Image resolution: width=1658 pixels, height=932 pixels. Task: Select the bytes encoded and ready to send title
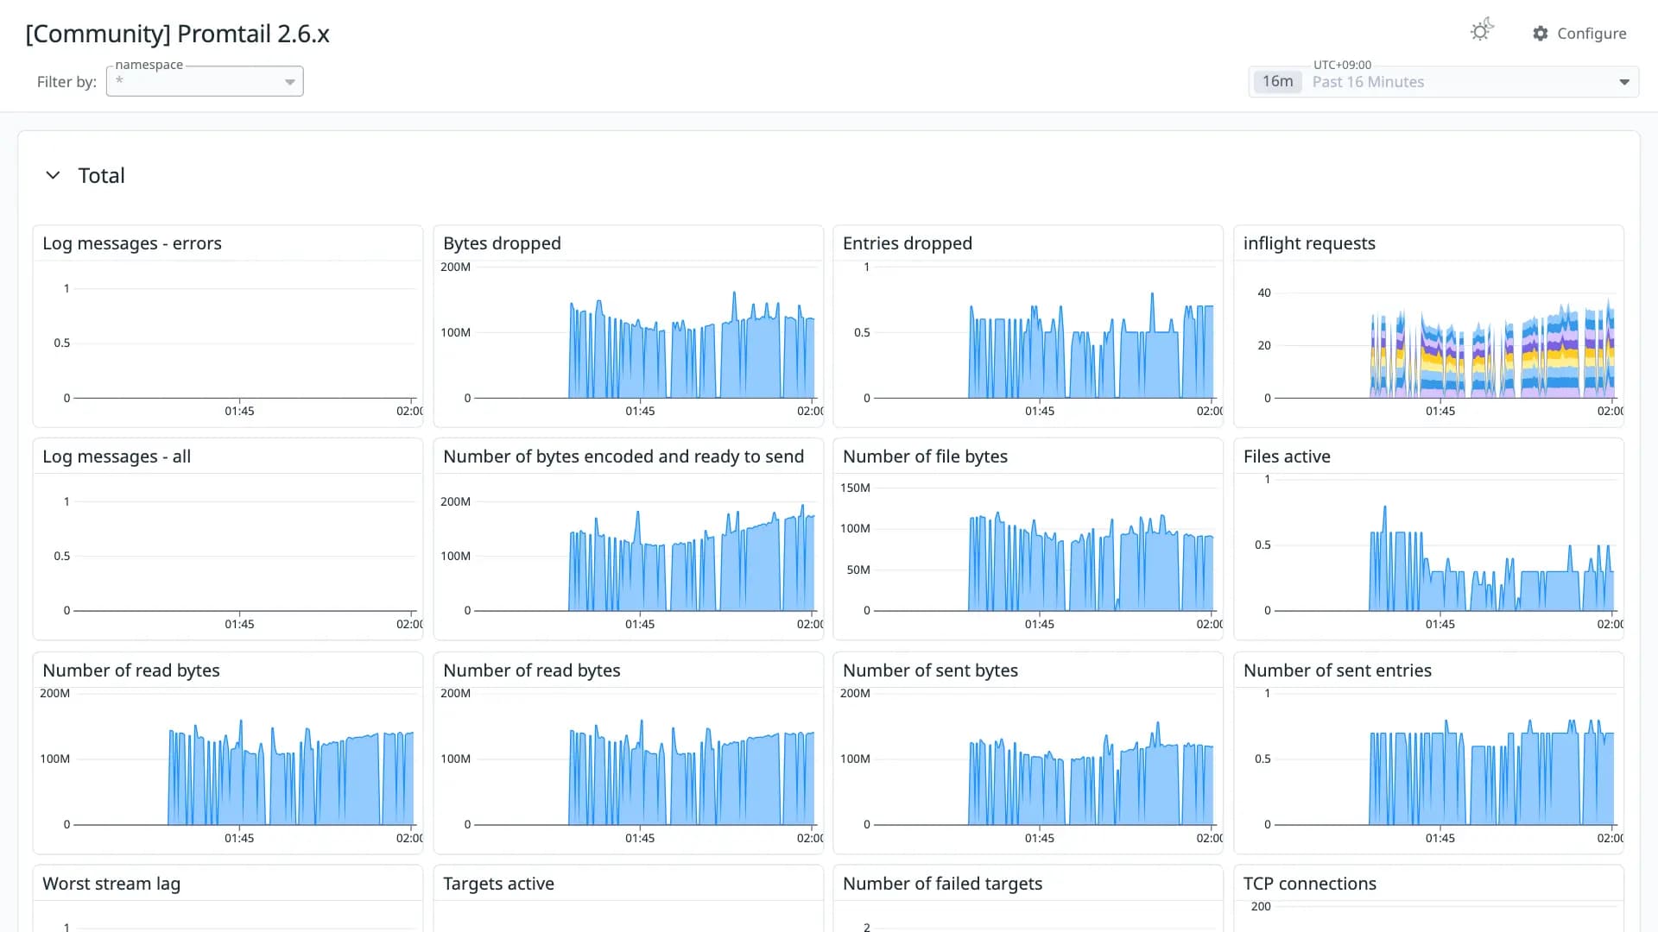[x=623, y=457]
